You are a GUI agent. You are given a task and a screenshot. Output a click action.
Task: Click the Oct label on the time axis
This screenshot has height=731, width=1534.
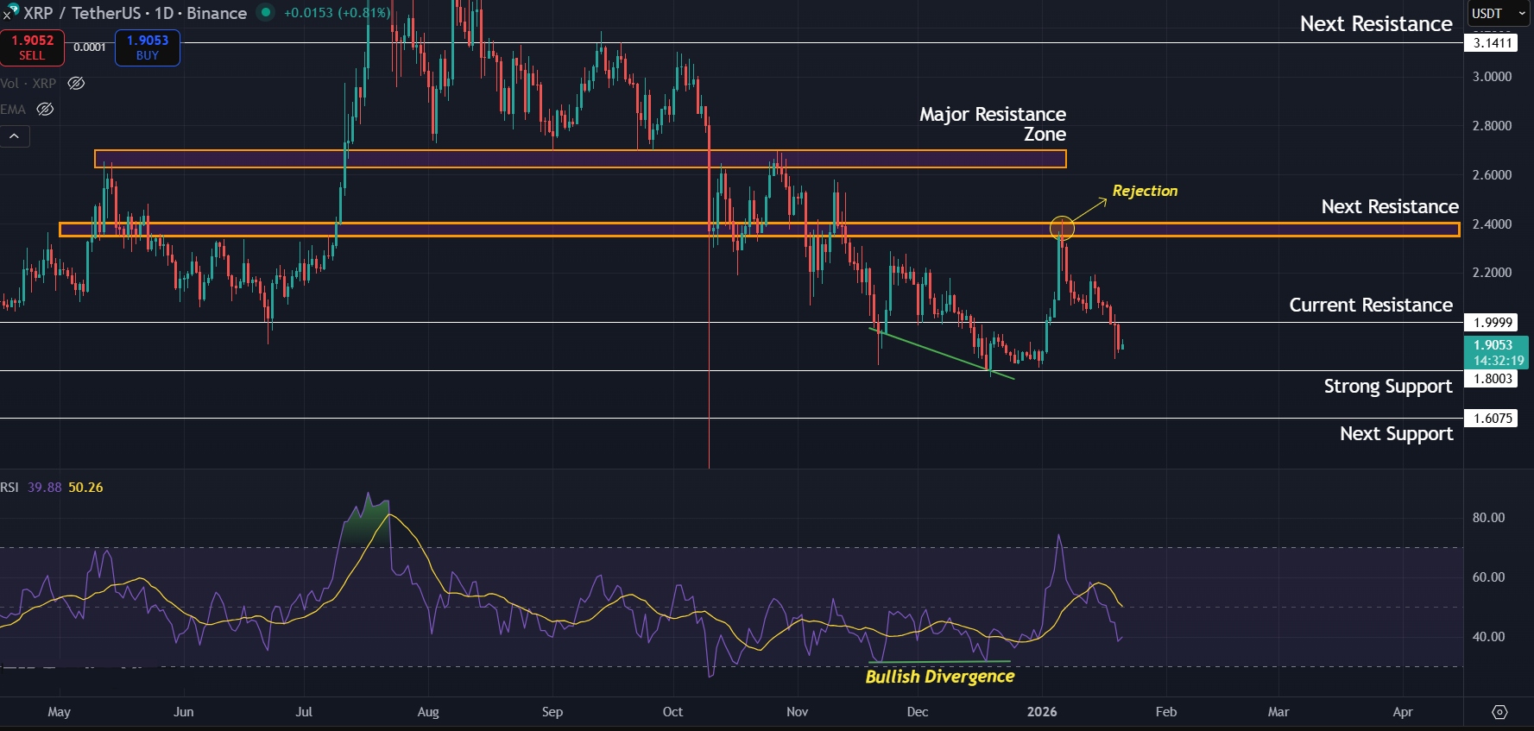[672, 712]
